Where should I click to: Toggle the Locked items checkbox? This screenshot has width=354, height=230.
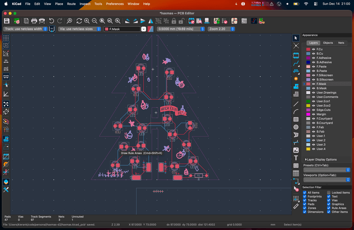tap(329, 193)
